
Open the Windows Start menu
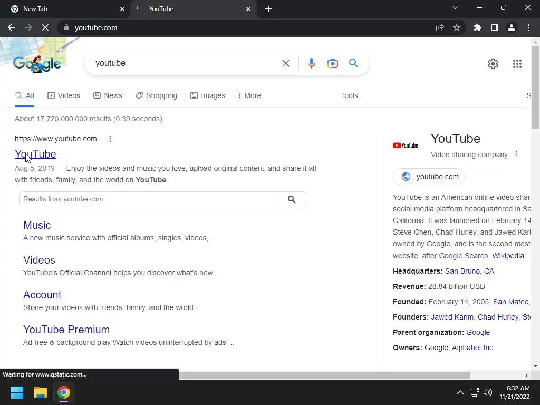(x=17, y=392)
